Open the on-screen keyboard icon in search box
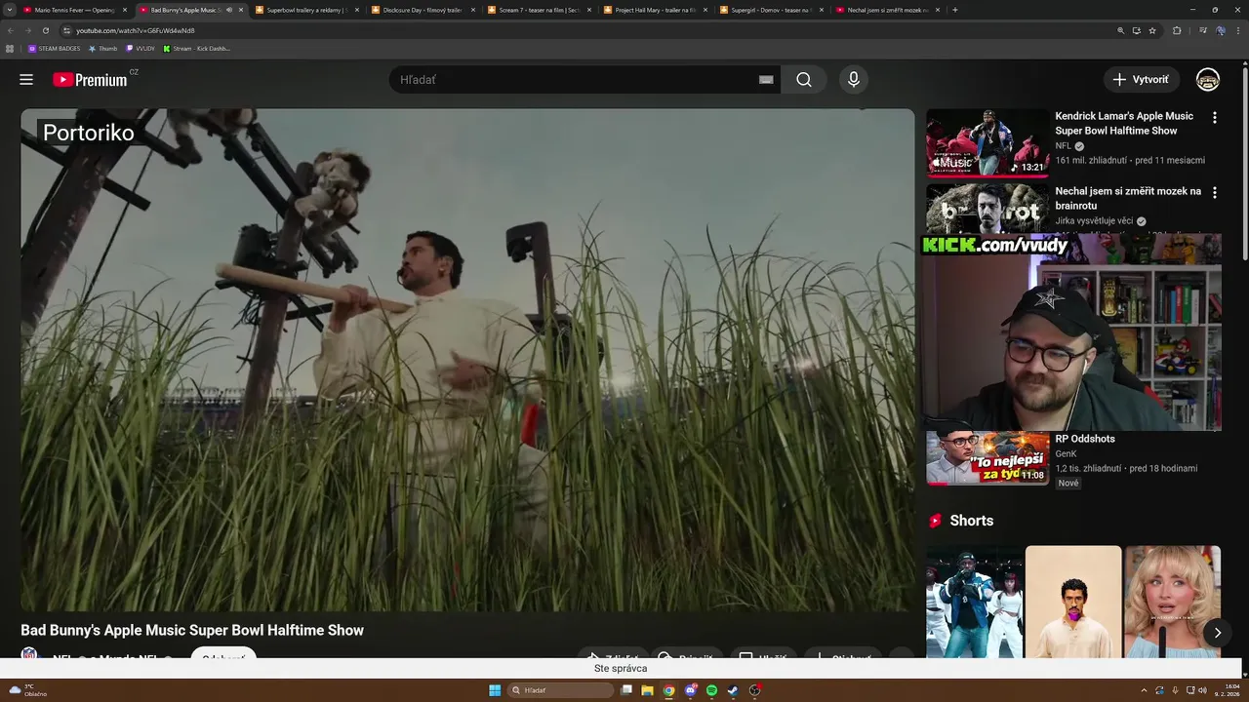Screen dimensions: 1249x702 pos(766,80)
